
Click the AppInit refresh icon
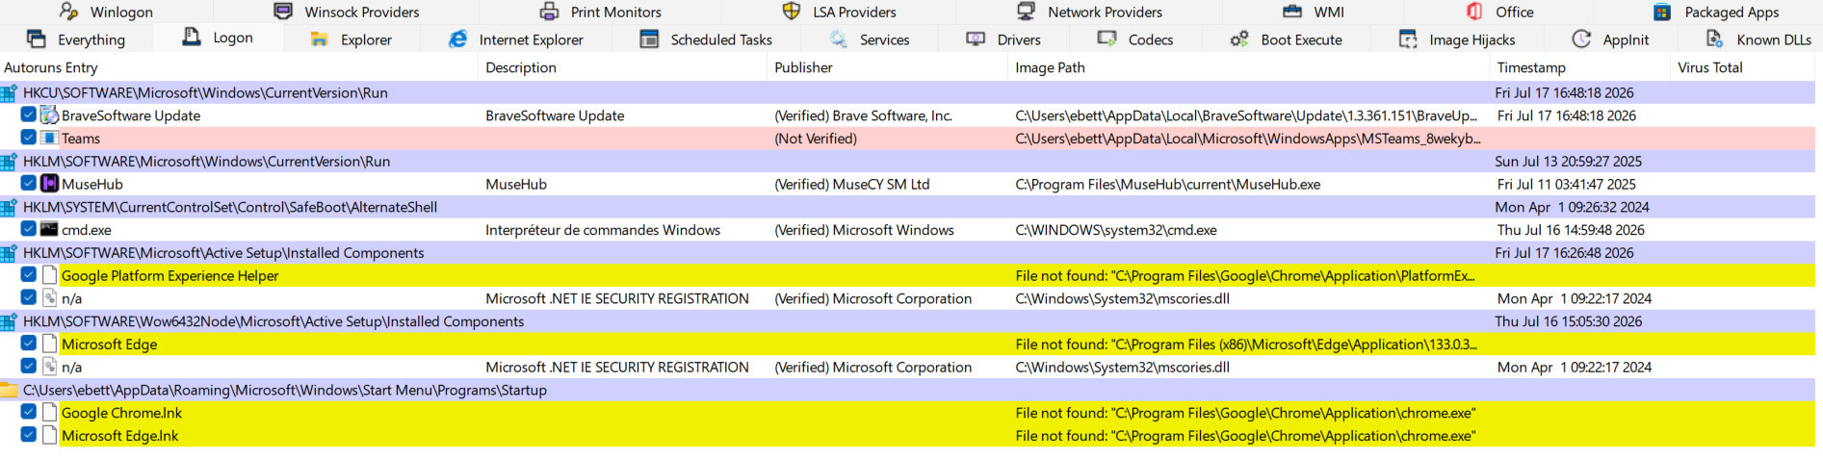point(1581,38)
